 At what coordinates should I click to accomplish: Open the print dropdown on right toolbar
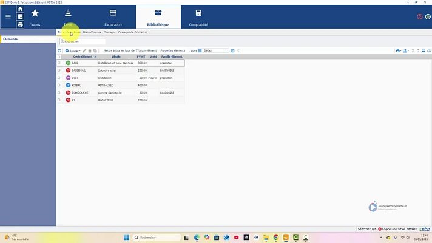click(398, 51)
